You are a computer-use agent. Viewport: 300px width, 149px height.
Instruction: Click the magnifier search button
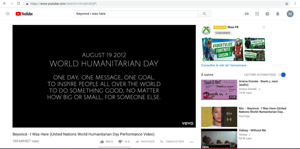(204, 14)
